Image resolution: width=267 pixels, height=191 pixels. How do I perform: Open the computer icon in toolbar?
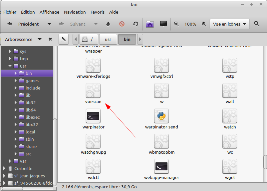coord(163,24)
